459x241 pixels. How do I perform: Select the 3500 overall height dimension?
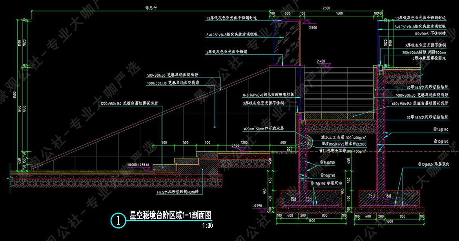pos(15,95)
